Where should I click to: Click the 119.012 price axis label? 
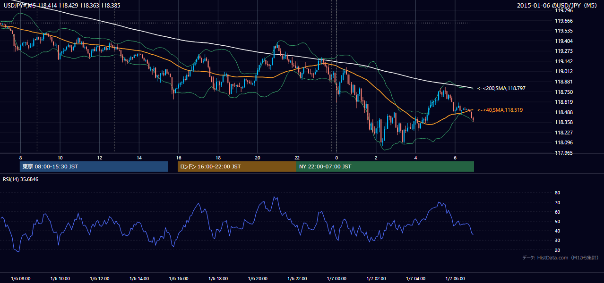[x=563, y=72]
